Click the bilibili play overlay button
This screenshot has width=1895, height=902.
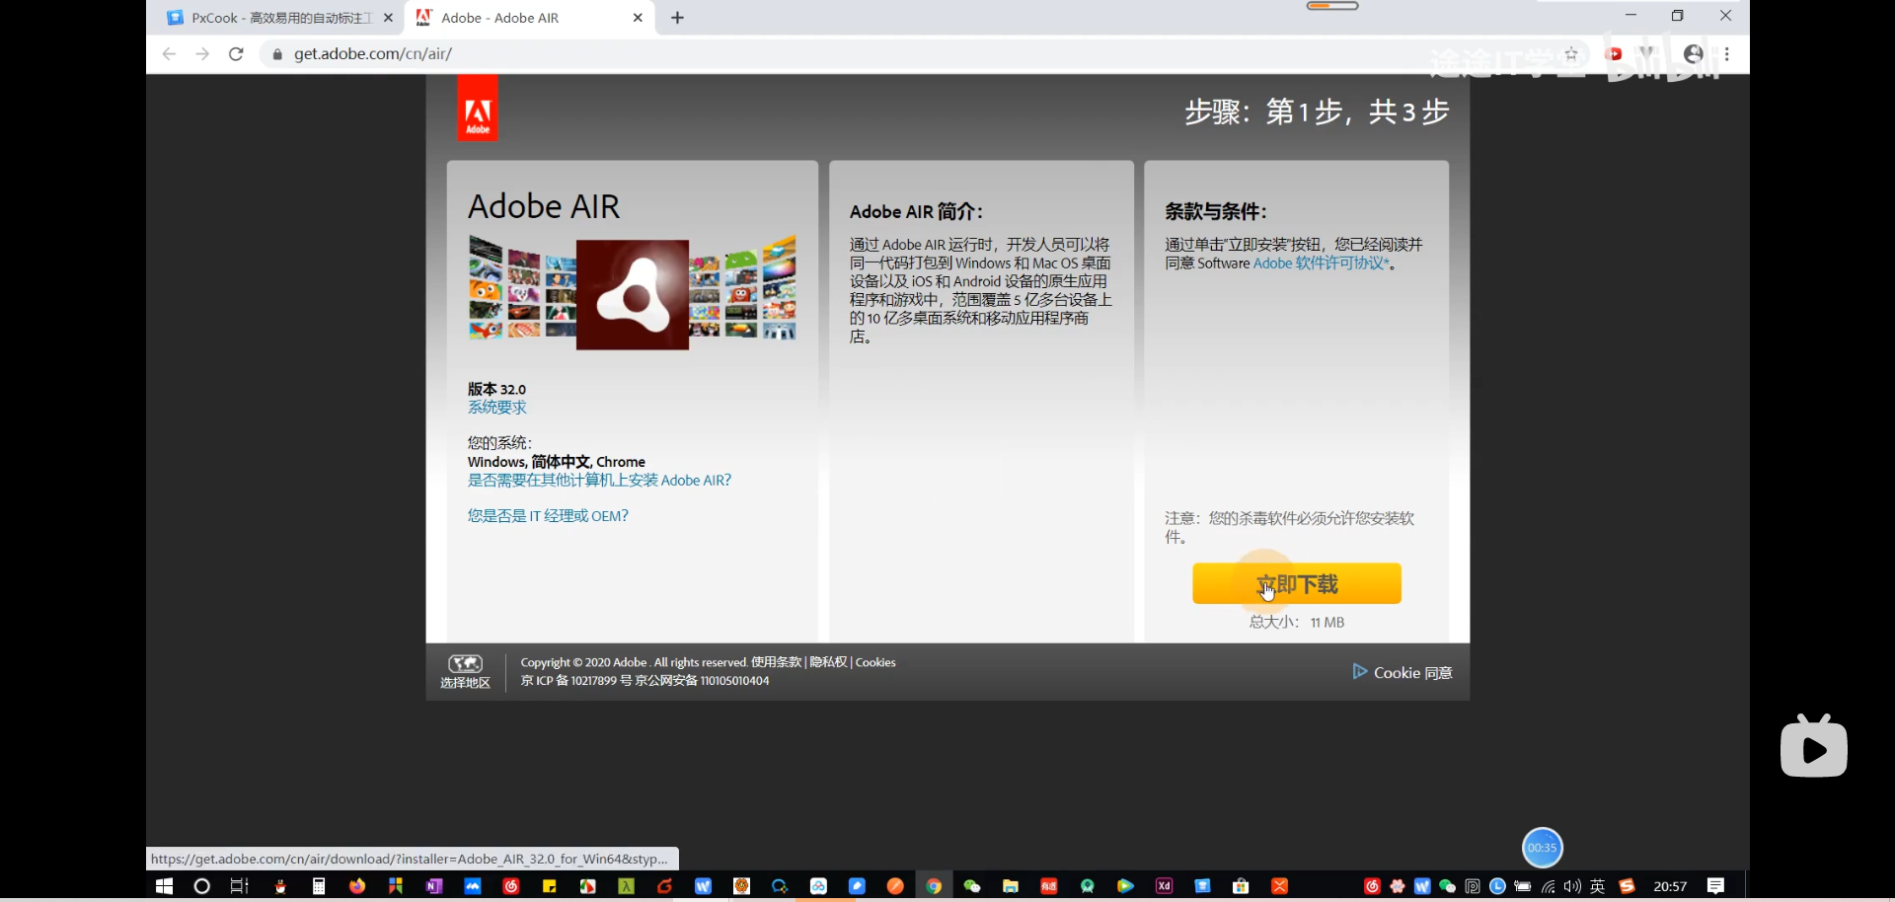(1814, 746)
